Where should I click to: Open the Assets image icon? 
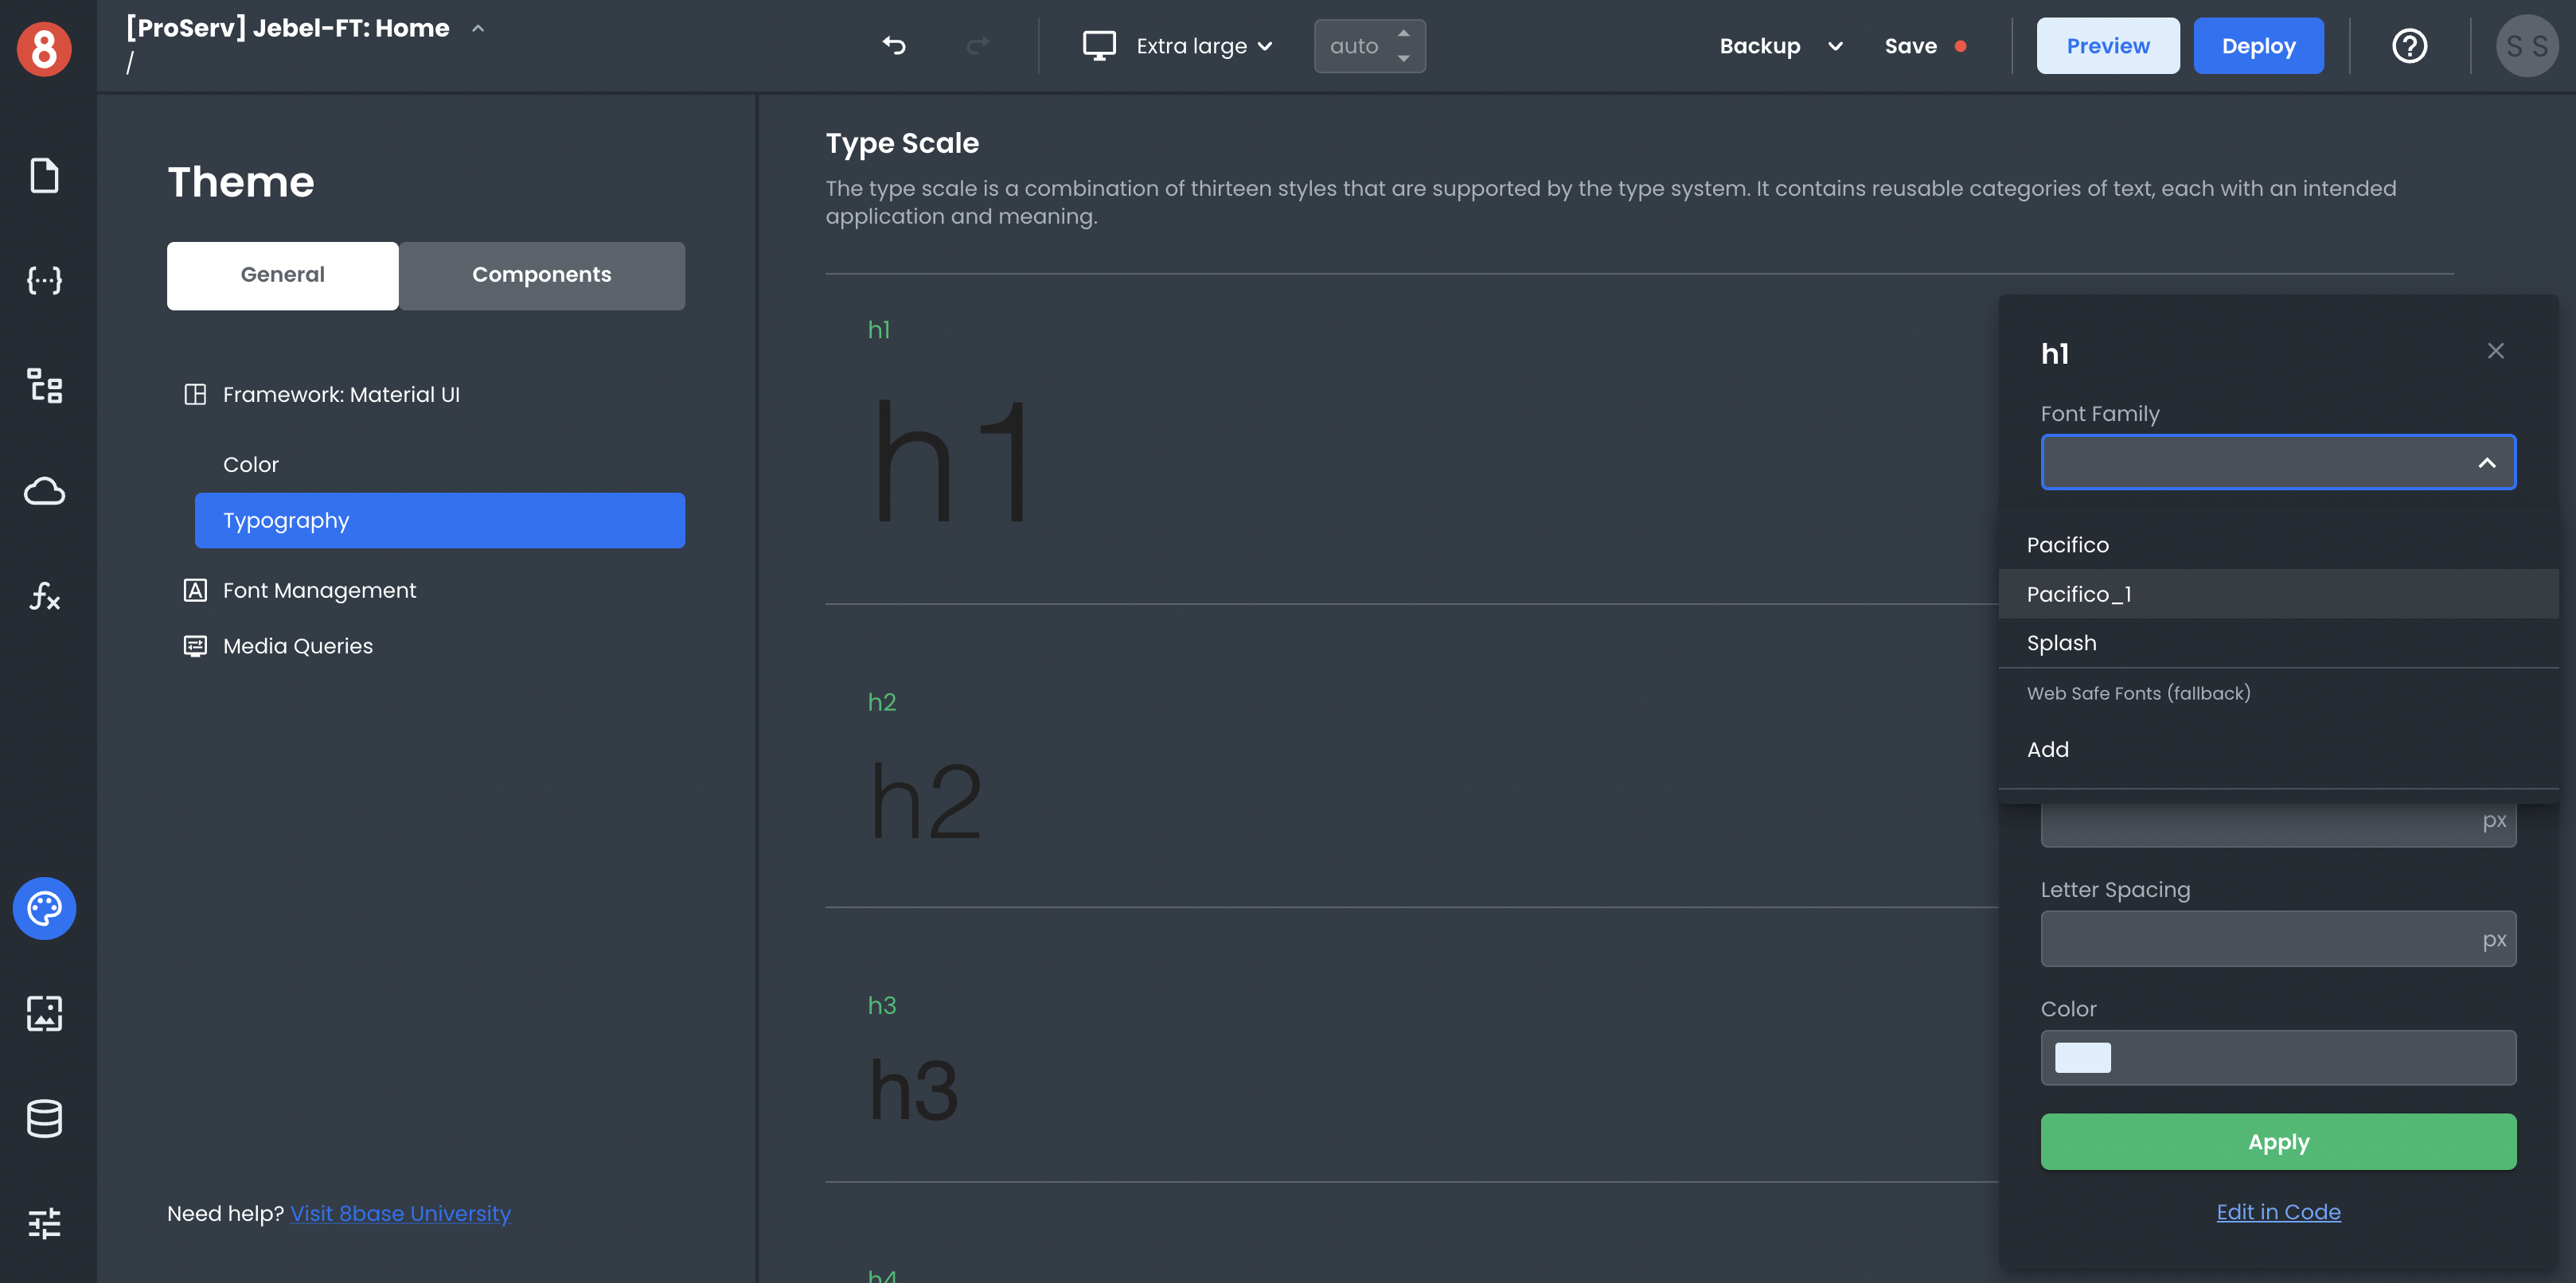coord(44,1013)
